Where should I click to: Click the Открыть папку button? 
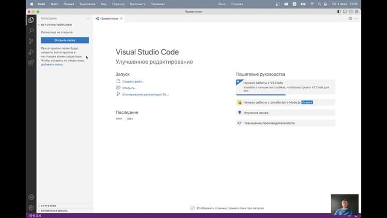tap(65, 41)
